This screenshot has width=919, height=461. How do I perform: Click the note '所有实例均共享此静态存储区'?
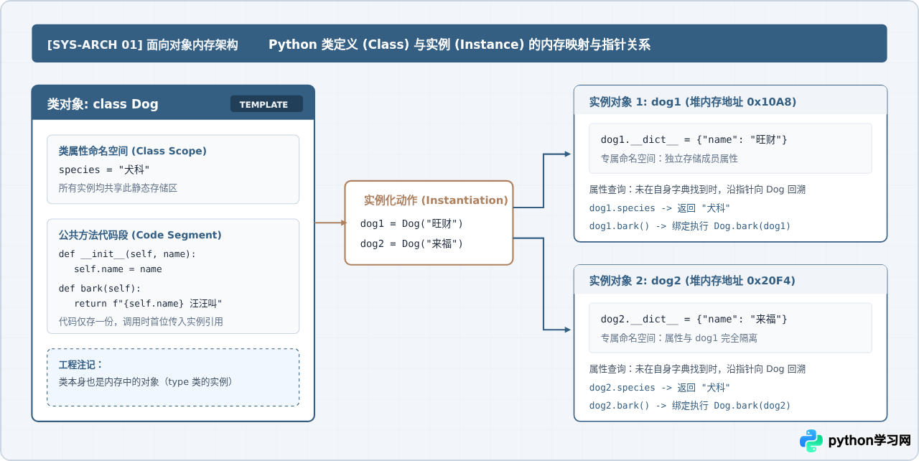coord(118,188)
